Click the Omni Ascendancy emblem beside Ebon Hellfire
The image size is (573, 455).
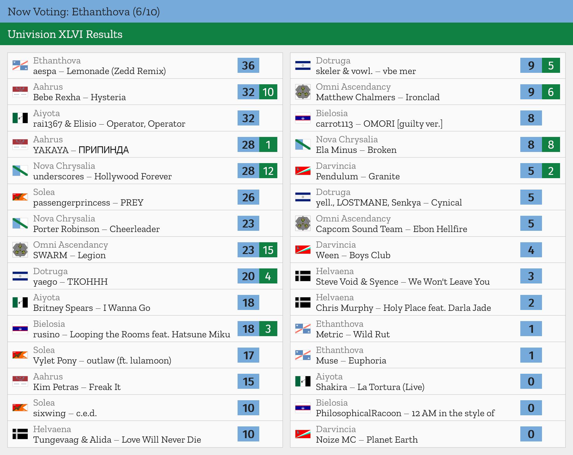point(303,224)
